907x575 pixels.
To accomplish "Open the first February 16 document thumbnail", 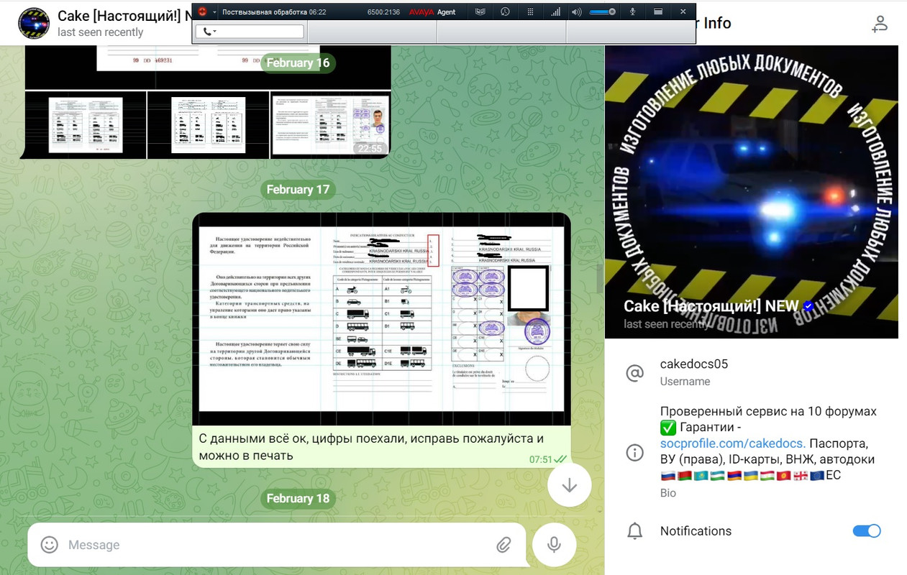I will [86, 125].
